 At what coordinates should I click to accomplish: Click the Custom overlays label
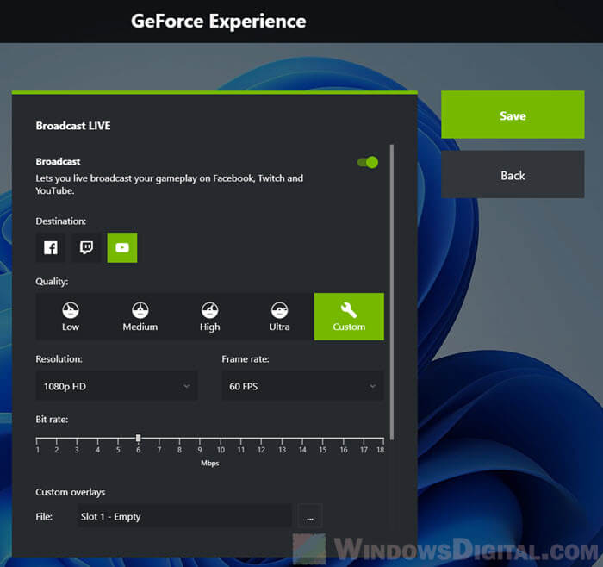[x=71, y=492]
